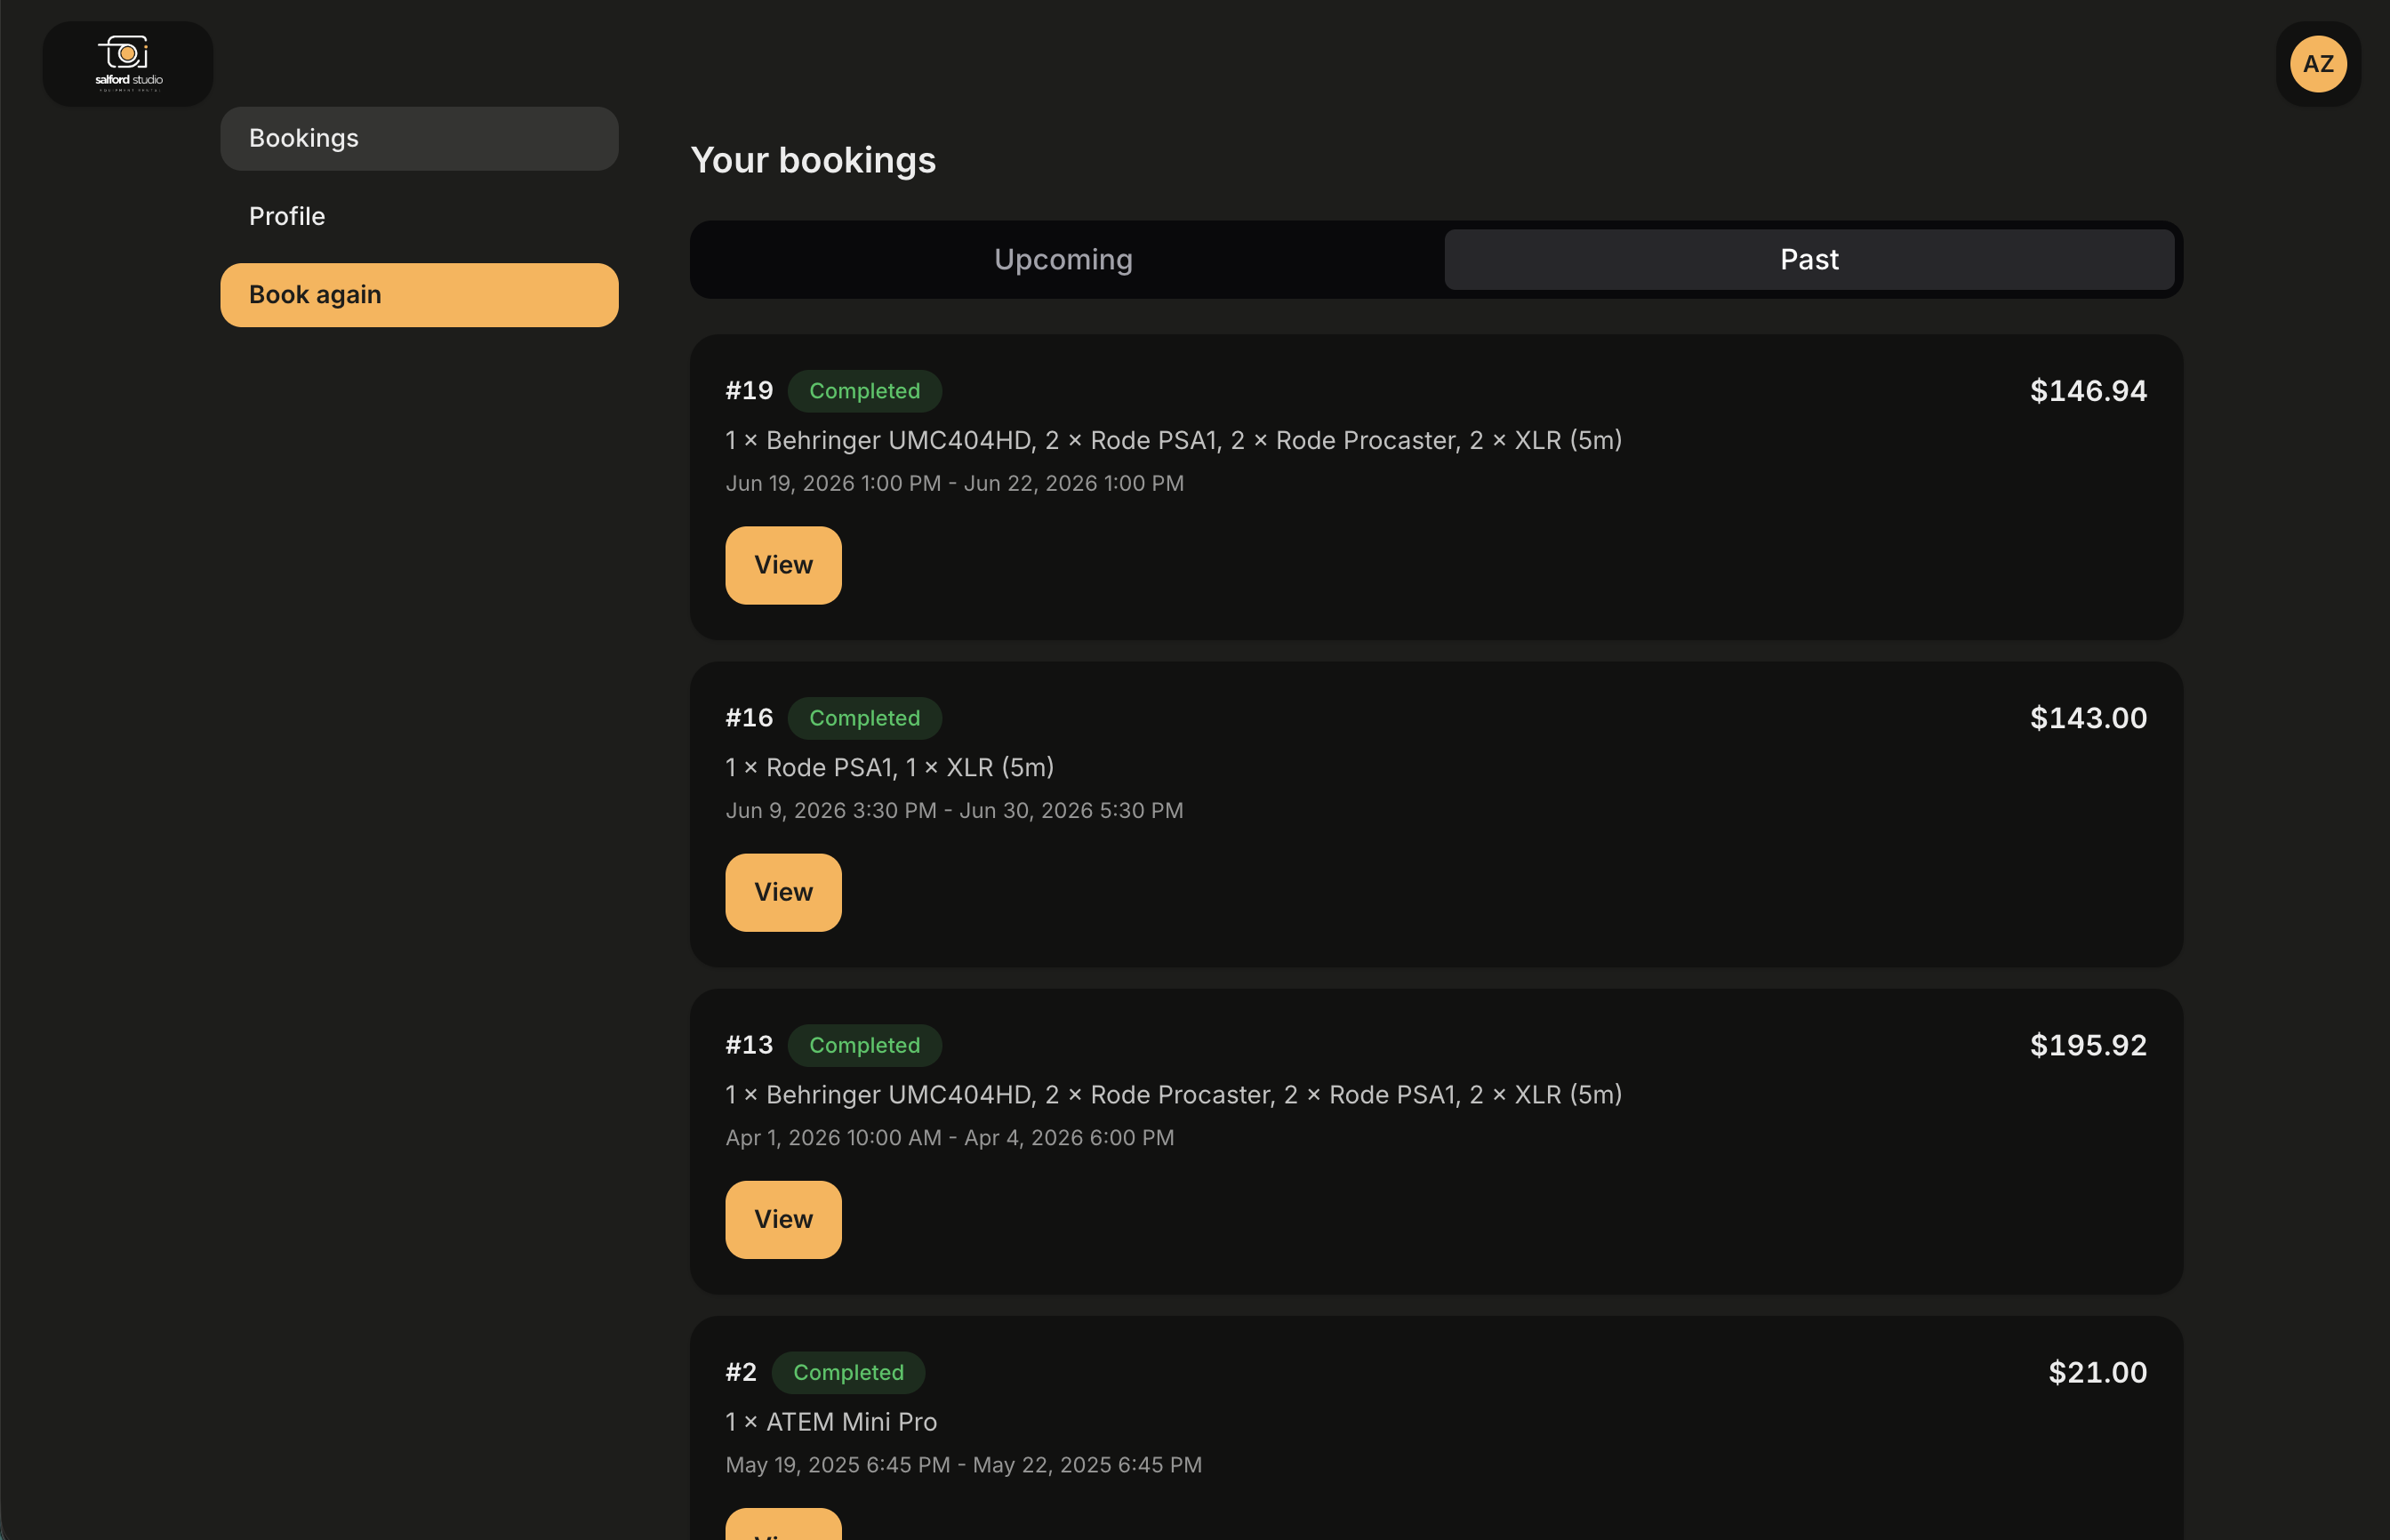The width and height of the screenshot is (2390, 1540).
Task: Click the #16 booking number
Action: 749,718
